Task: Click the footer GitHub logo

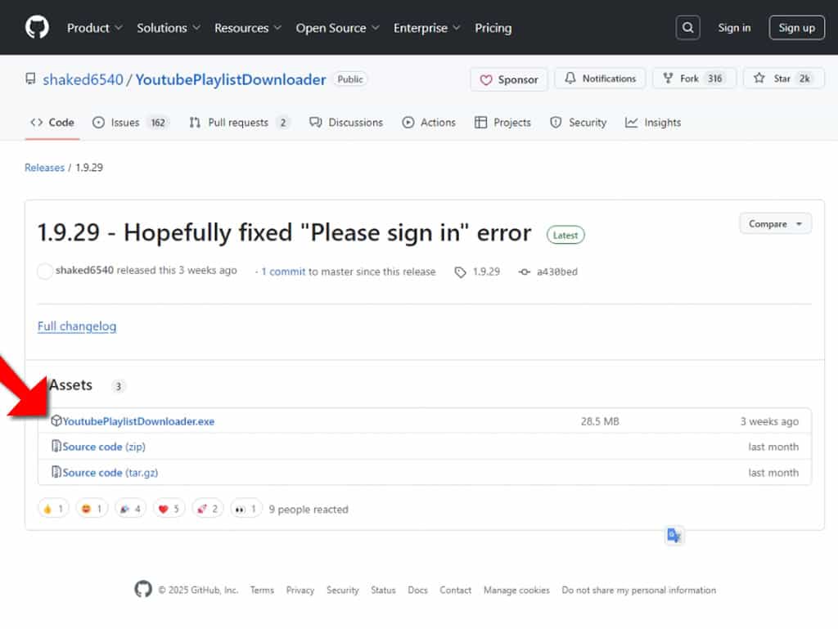Action: pyautogui.click(x=143, y=589)
